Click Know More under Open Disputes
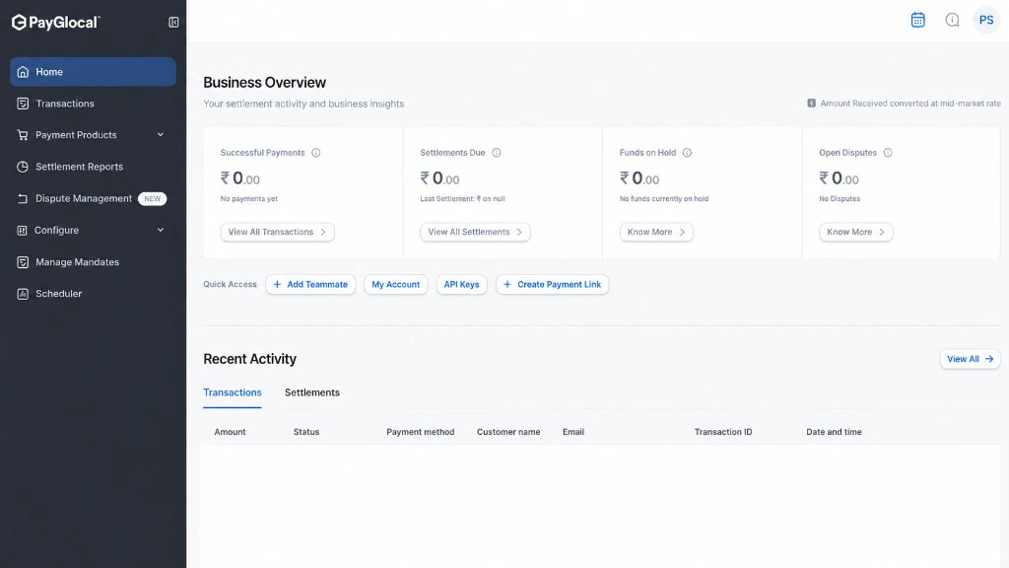Image resolution: width=1009 pixels, height=568 pixels. (x=856, y=232)
